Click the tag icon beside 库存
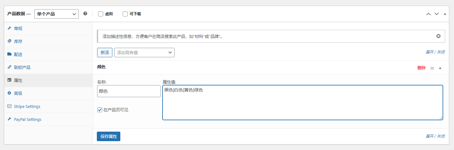The height and width of the screenshot is (150, 454). pos(9,41)
